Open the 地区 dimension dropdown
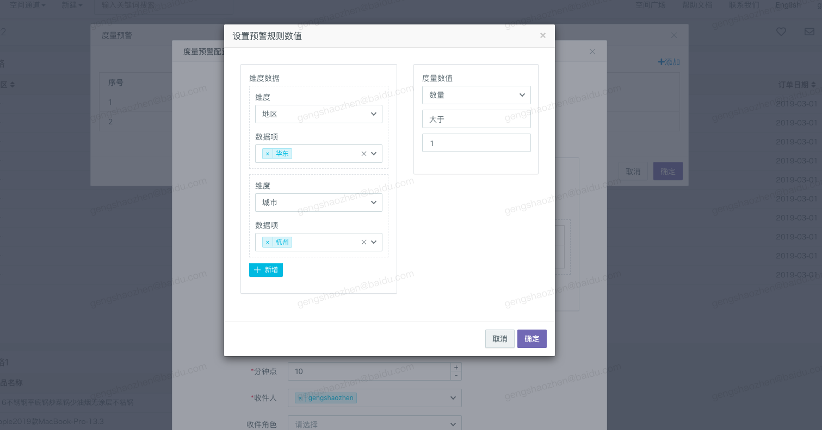 point(318,114)
